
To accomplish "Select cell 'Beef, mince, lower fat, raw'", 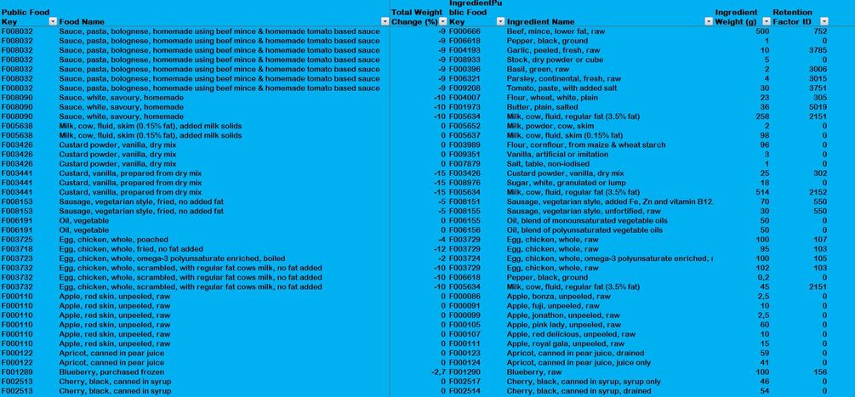I will 556,31.
